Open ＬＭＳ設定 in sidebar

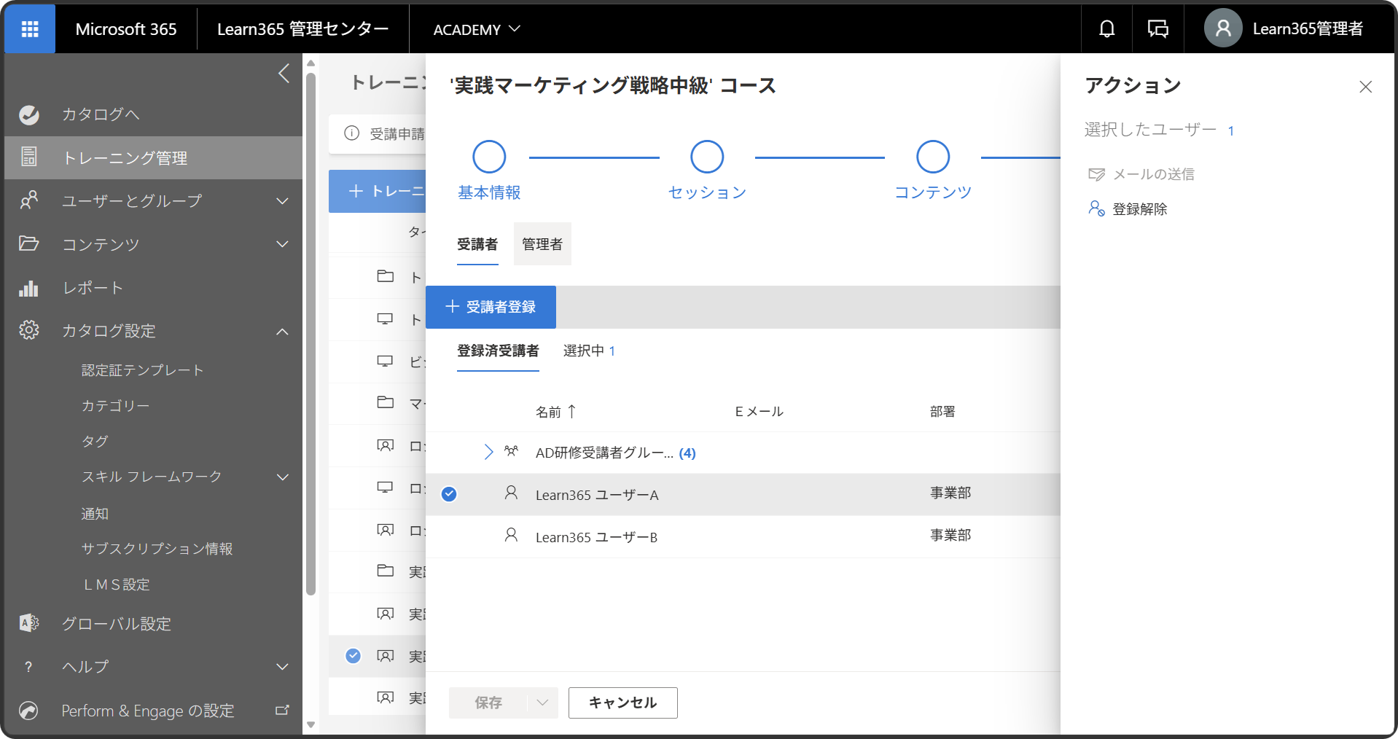click(x=117, y=584)
